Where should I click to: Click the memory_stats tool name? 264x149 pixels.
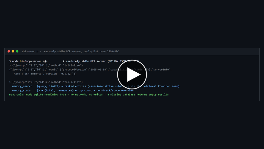click(x=21, y=90)
